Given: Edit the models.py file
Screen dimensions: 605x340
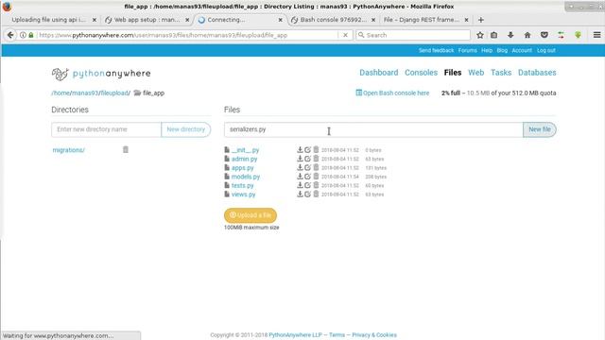Looking at the screenshot, I should 307,177.
